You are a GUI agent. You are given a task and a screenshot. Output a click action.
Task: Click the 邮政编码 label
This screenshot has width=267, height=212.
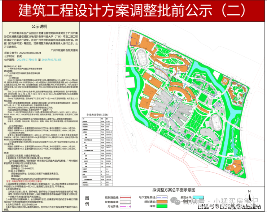pyautogui.click(x=16, y=166)
